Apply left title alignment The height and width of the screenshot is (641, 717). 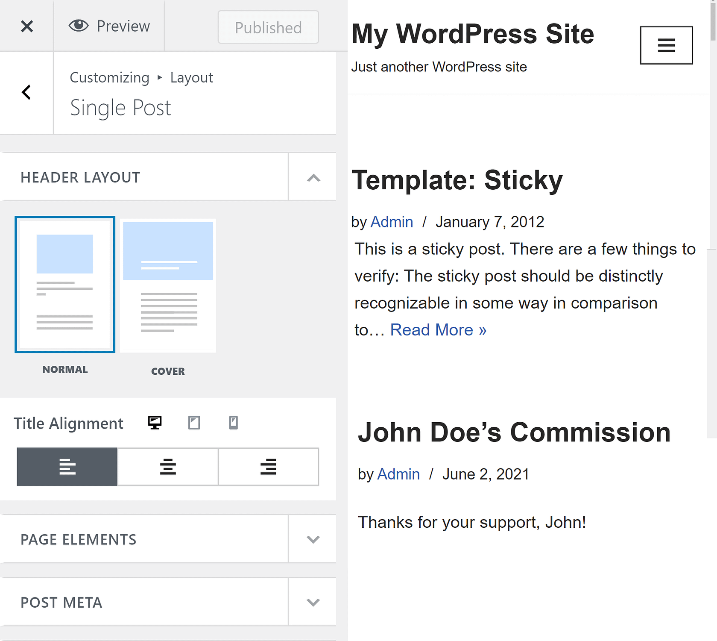67,467
